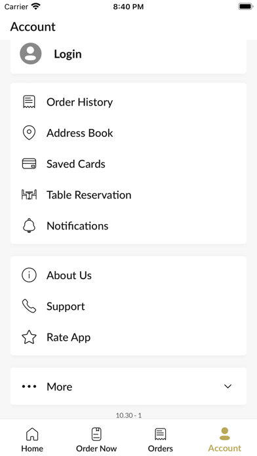Image resolution: width=257 pixels, height=456 pixels.
Task: Expand the More section chevron
Action: click(227, 387)
